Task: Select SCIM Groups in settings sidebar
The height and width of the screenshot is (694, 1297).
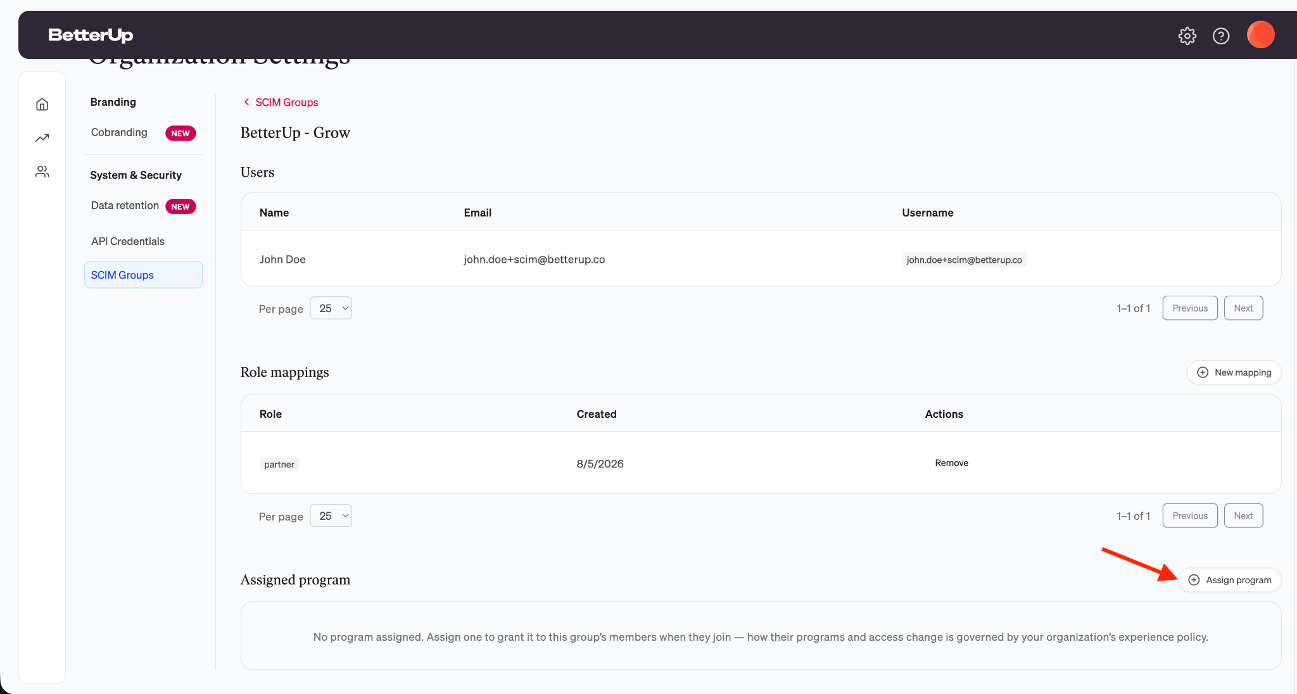Action: (x=144, y=275)
